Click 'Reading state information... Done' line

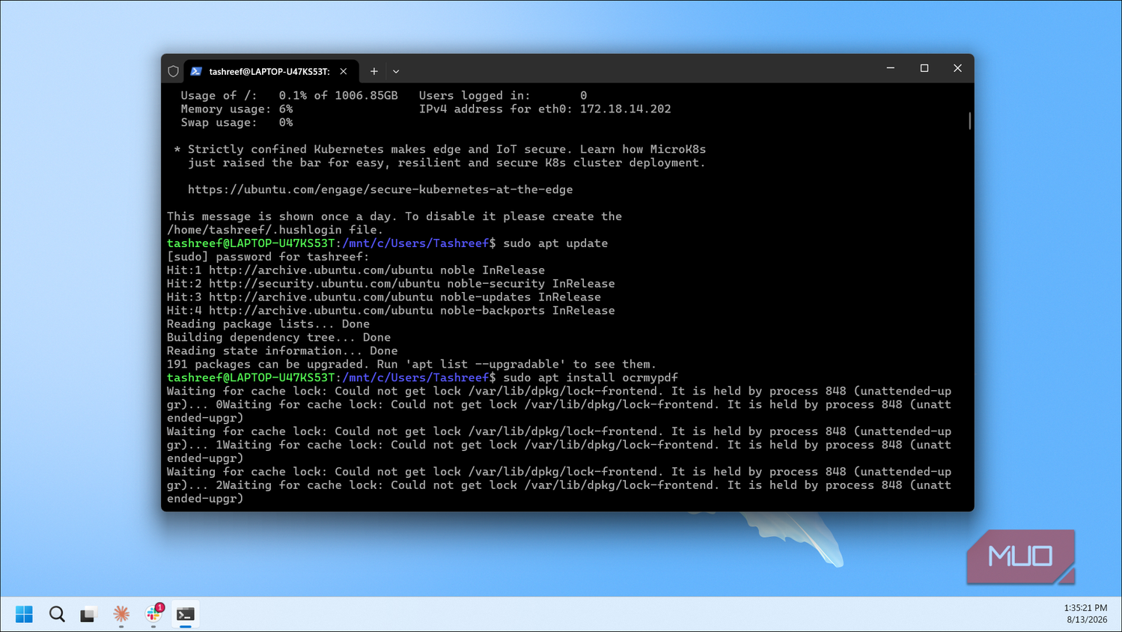pyautogui.click(x=282, y=351)
